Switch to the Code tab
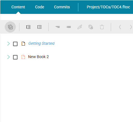 click(40, 7)
